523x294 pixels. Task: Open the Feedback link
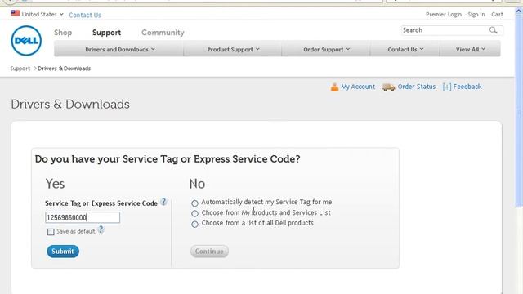(467, 87)
